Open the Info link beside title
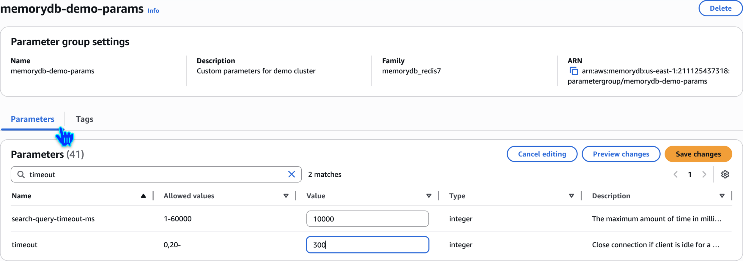This screenshot has width=743, height=261. pyautogui.click(x=153, y=11)
